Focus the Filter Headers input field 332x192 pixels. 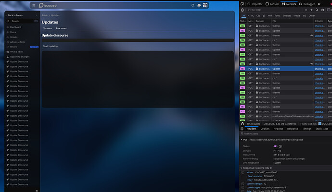tap(286, 134)
